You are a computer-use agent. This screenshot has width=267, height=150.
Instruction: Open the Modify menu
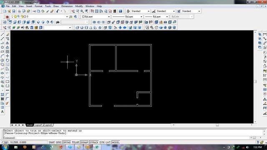pyautogui.click(x=79, y=6)
